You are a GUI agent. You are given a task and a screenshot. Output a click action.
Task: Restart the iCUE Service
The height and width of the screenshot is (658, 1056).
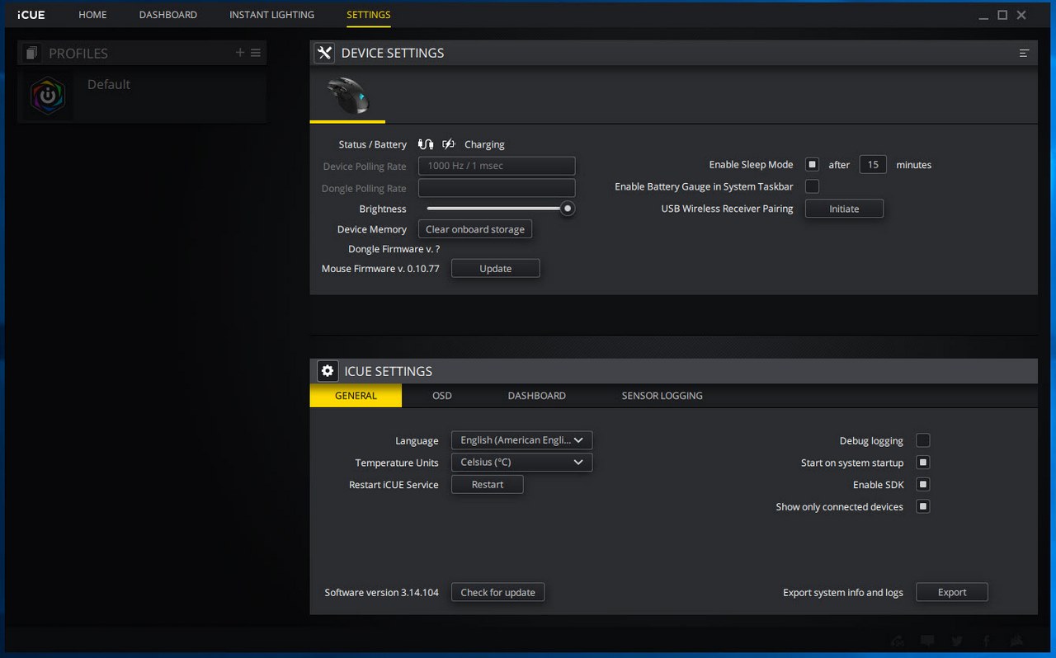(487, 485)
